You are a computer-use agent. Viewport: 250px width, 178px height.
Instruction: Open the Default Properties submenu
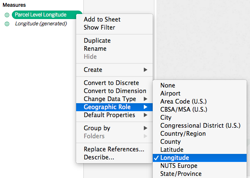pyautogui.click(x=114, y=115)
